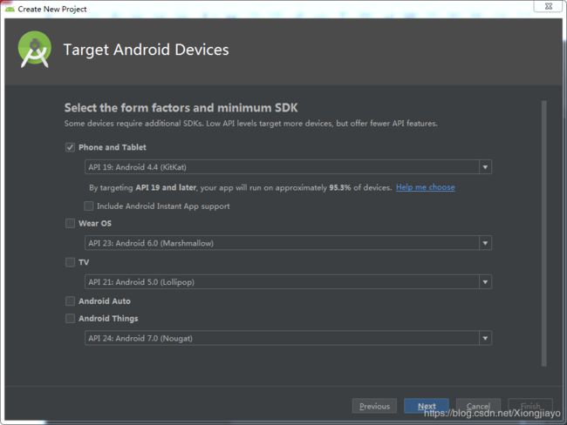Click the Select the form factors and minimum SDK text
The image size is (567, 425).
(181, 108)
